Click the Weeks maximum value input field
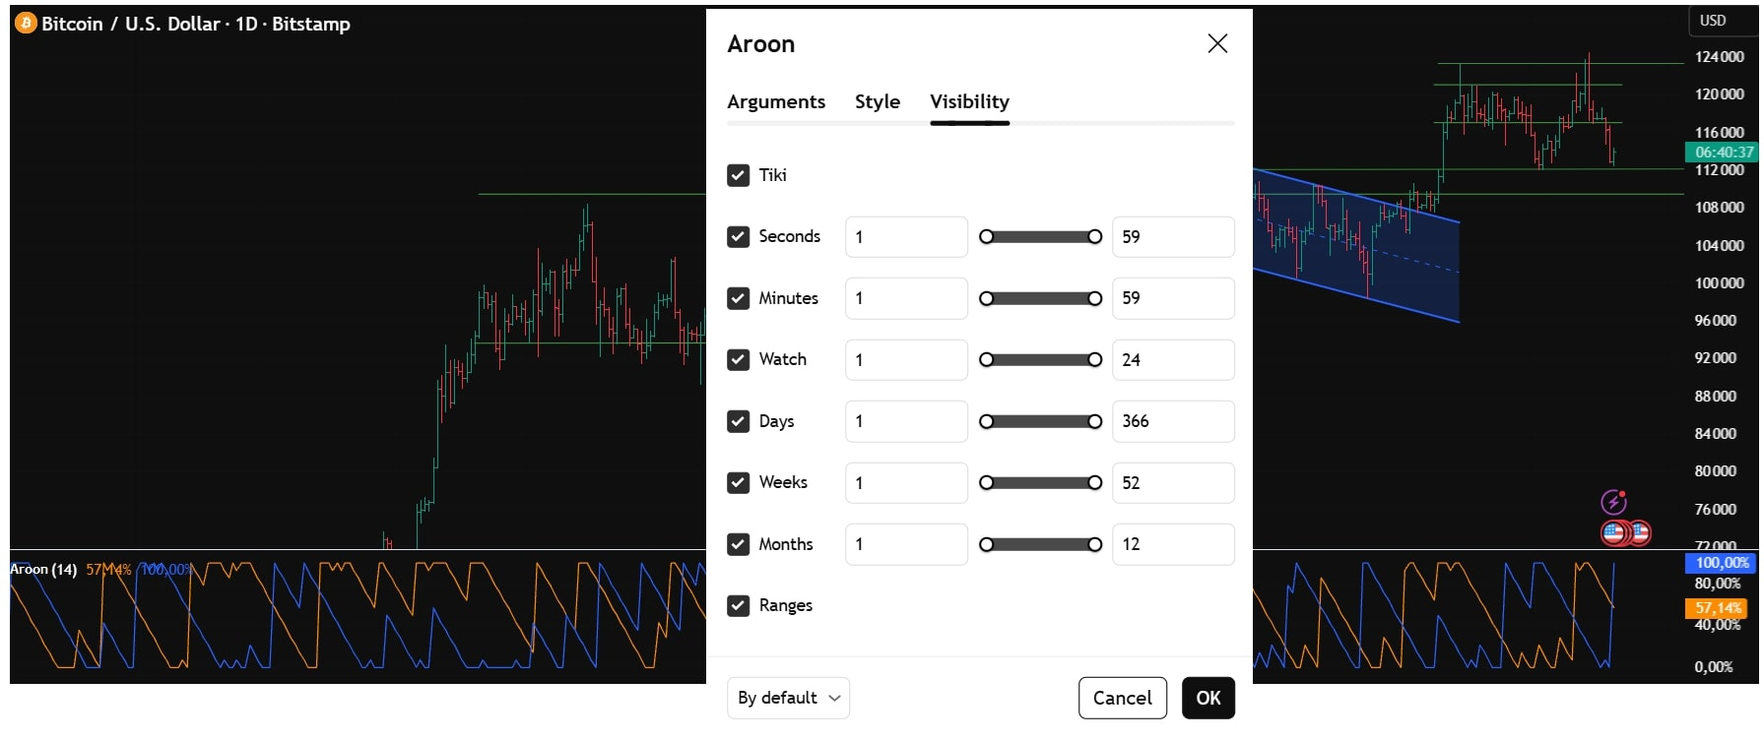This screenshot has height=741, width=1764. 1172,483
